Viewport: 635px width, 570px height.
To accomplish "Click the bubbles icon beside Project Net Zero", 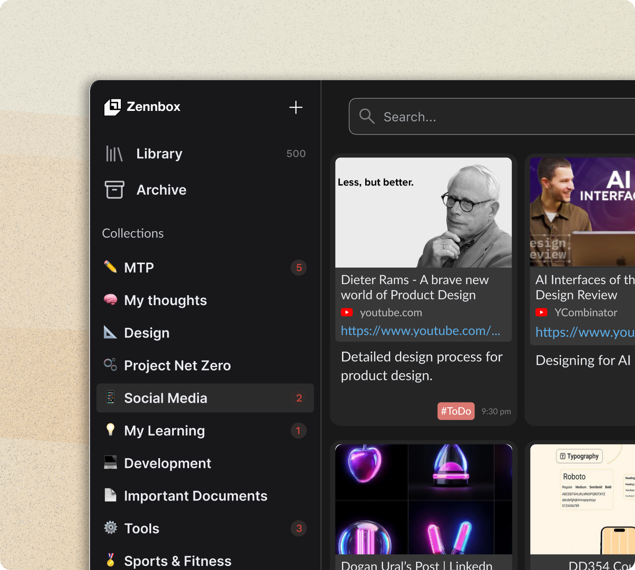I will [x=110, y=365].
